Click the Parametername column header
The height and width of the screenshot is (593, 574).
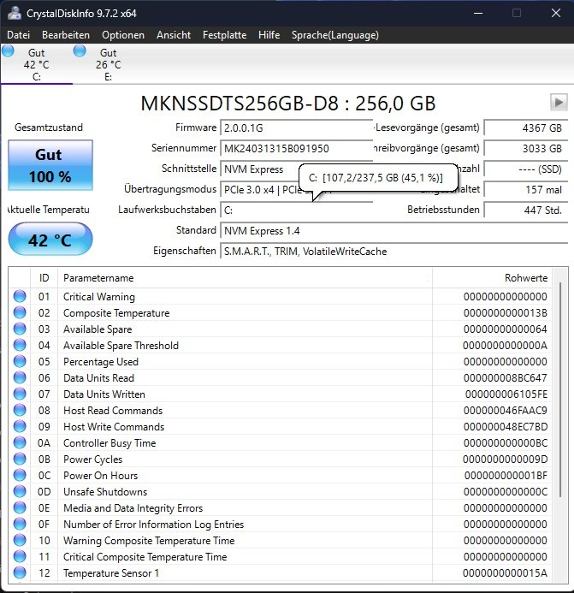click(245, 278)
